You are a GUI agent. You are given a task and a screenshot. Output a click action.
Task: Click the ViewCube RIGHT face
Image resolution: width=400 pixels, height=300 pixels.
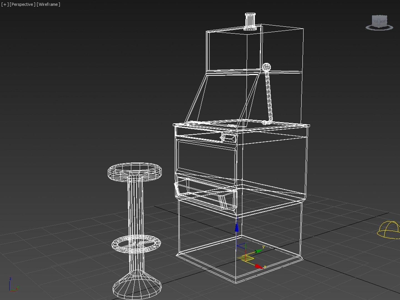click(x=383, y=21)
